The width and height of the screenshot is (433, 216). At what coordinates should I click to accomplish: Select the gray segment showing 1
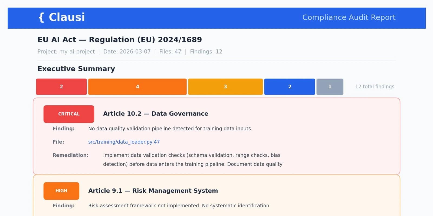[330, 87]
